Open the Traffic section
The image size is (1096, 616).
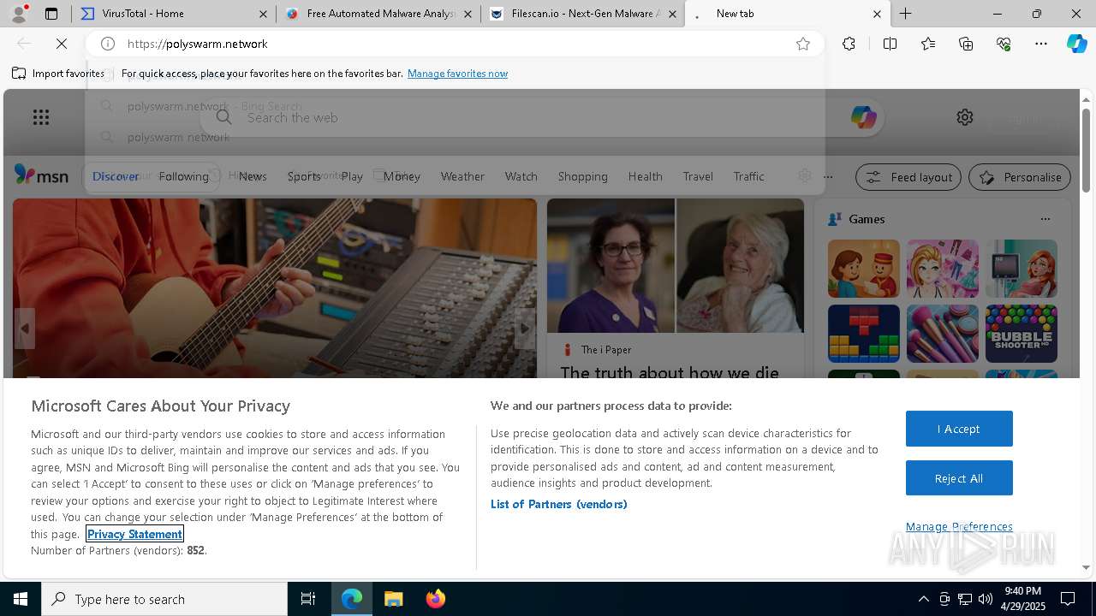point(748,176)
